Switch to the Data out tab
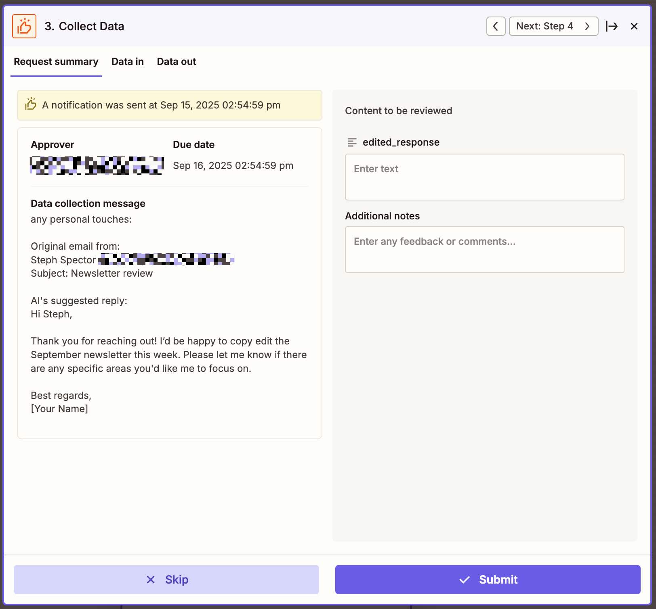Screen dimensions: 656x609 pos(176,61)
